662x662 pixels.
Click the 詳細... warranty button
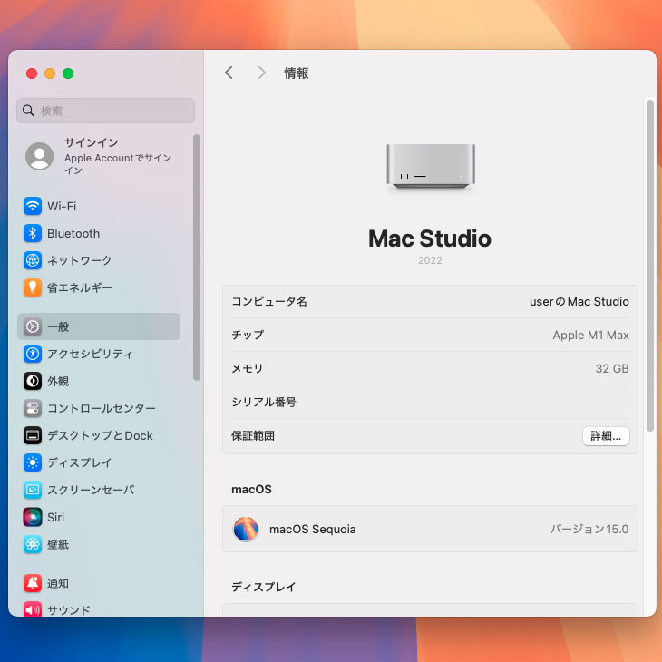[x=606, y=435]
